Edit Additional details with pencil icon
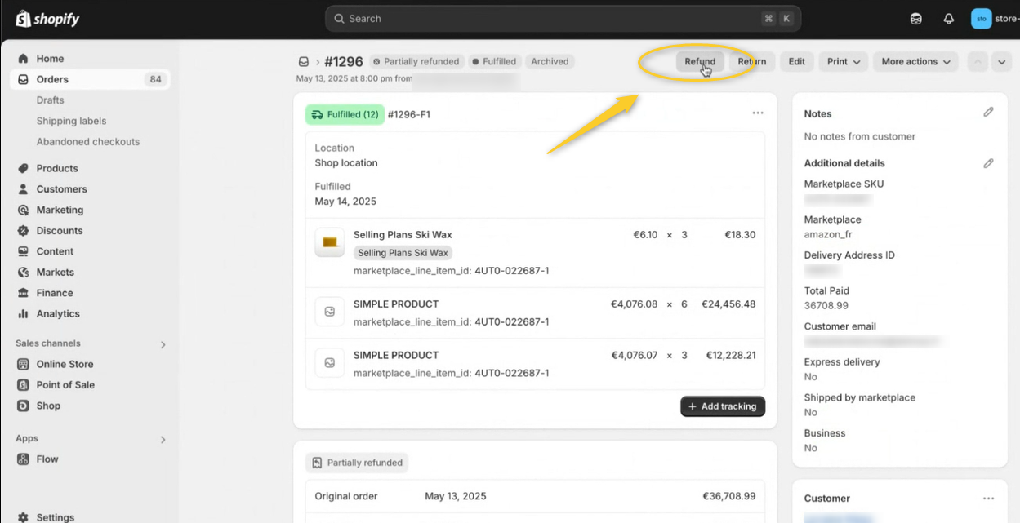 [988, 163]
